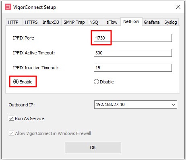Confirm settings with the OK button
Screen dimensions: 186x160
93,148
